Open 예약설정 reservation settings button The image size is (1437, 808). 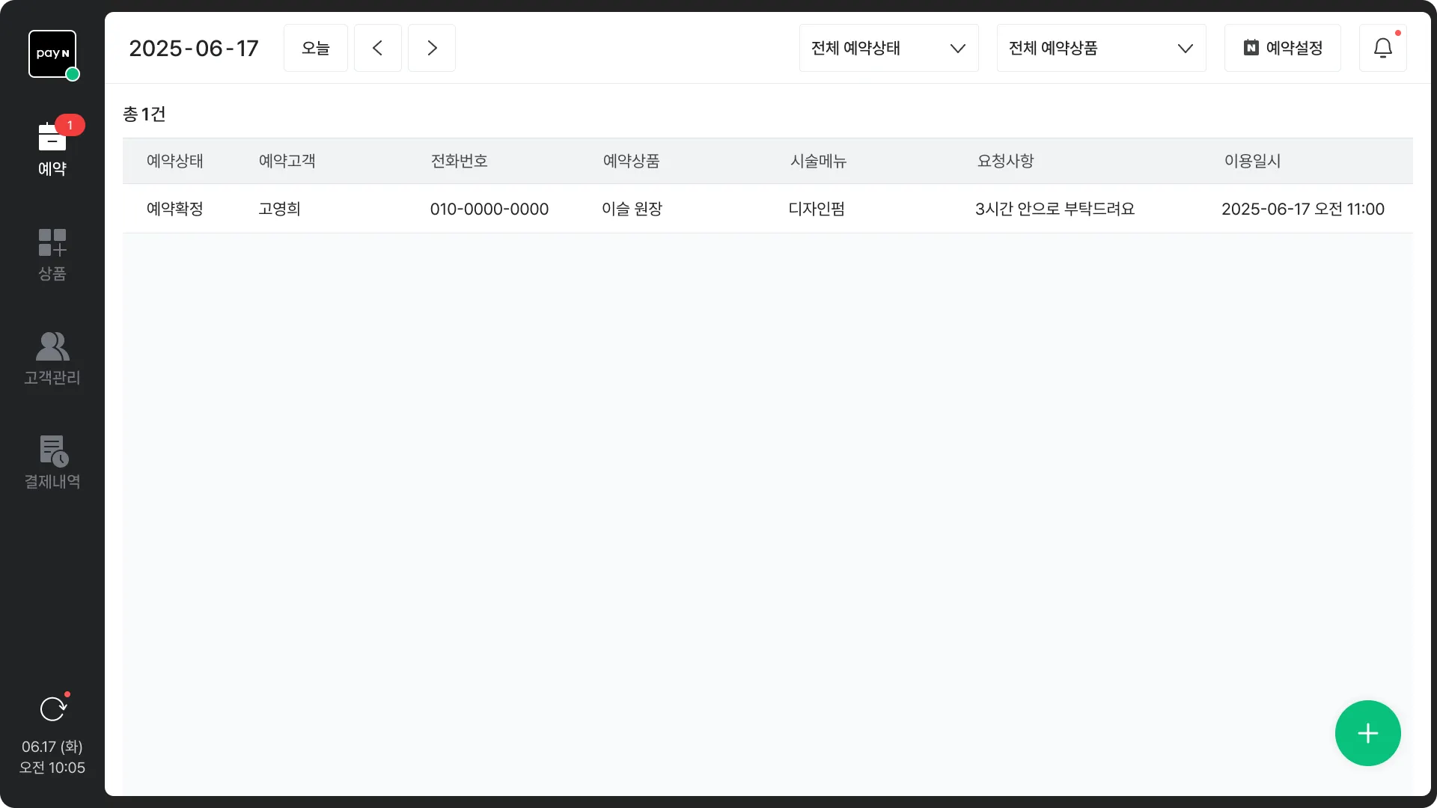pyautogui.click(x=1282, y=48)
